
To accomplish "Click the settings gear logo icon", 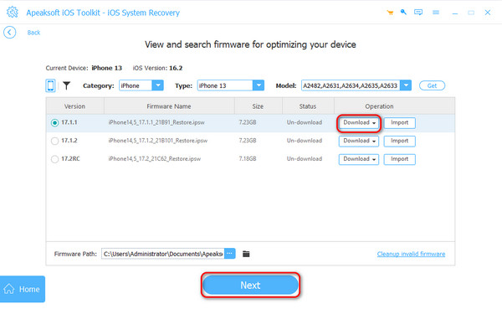I will point(13,13).
